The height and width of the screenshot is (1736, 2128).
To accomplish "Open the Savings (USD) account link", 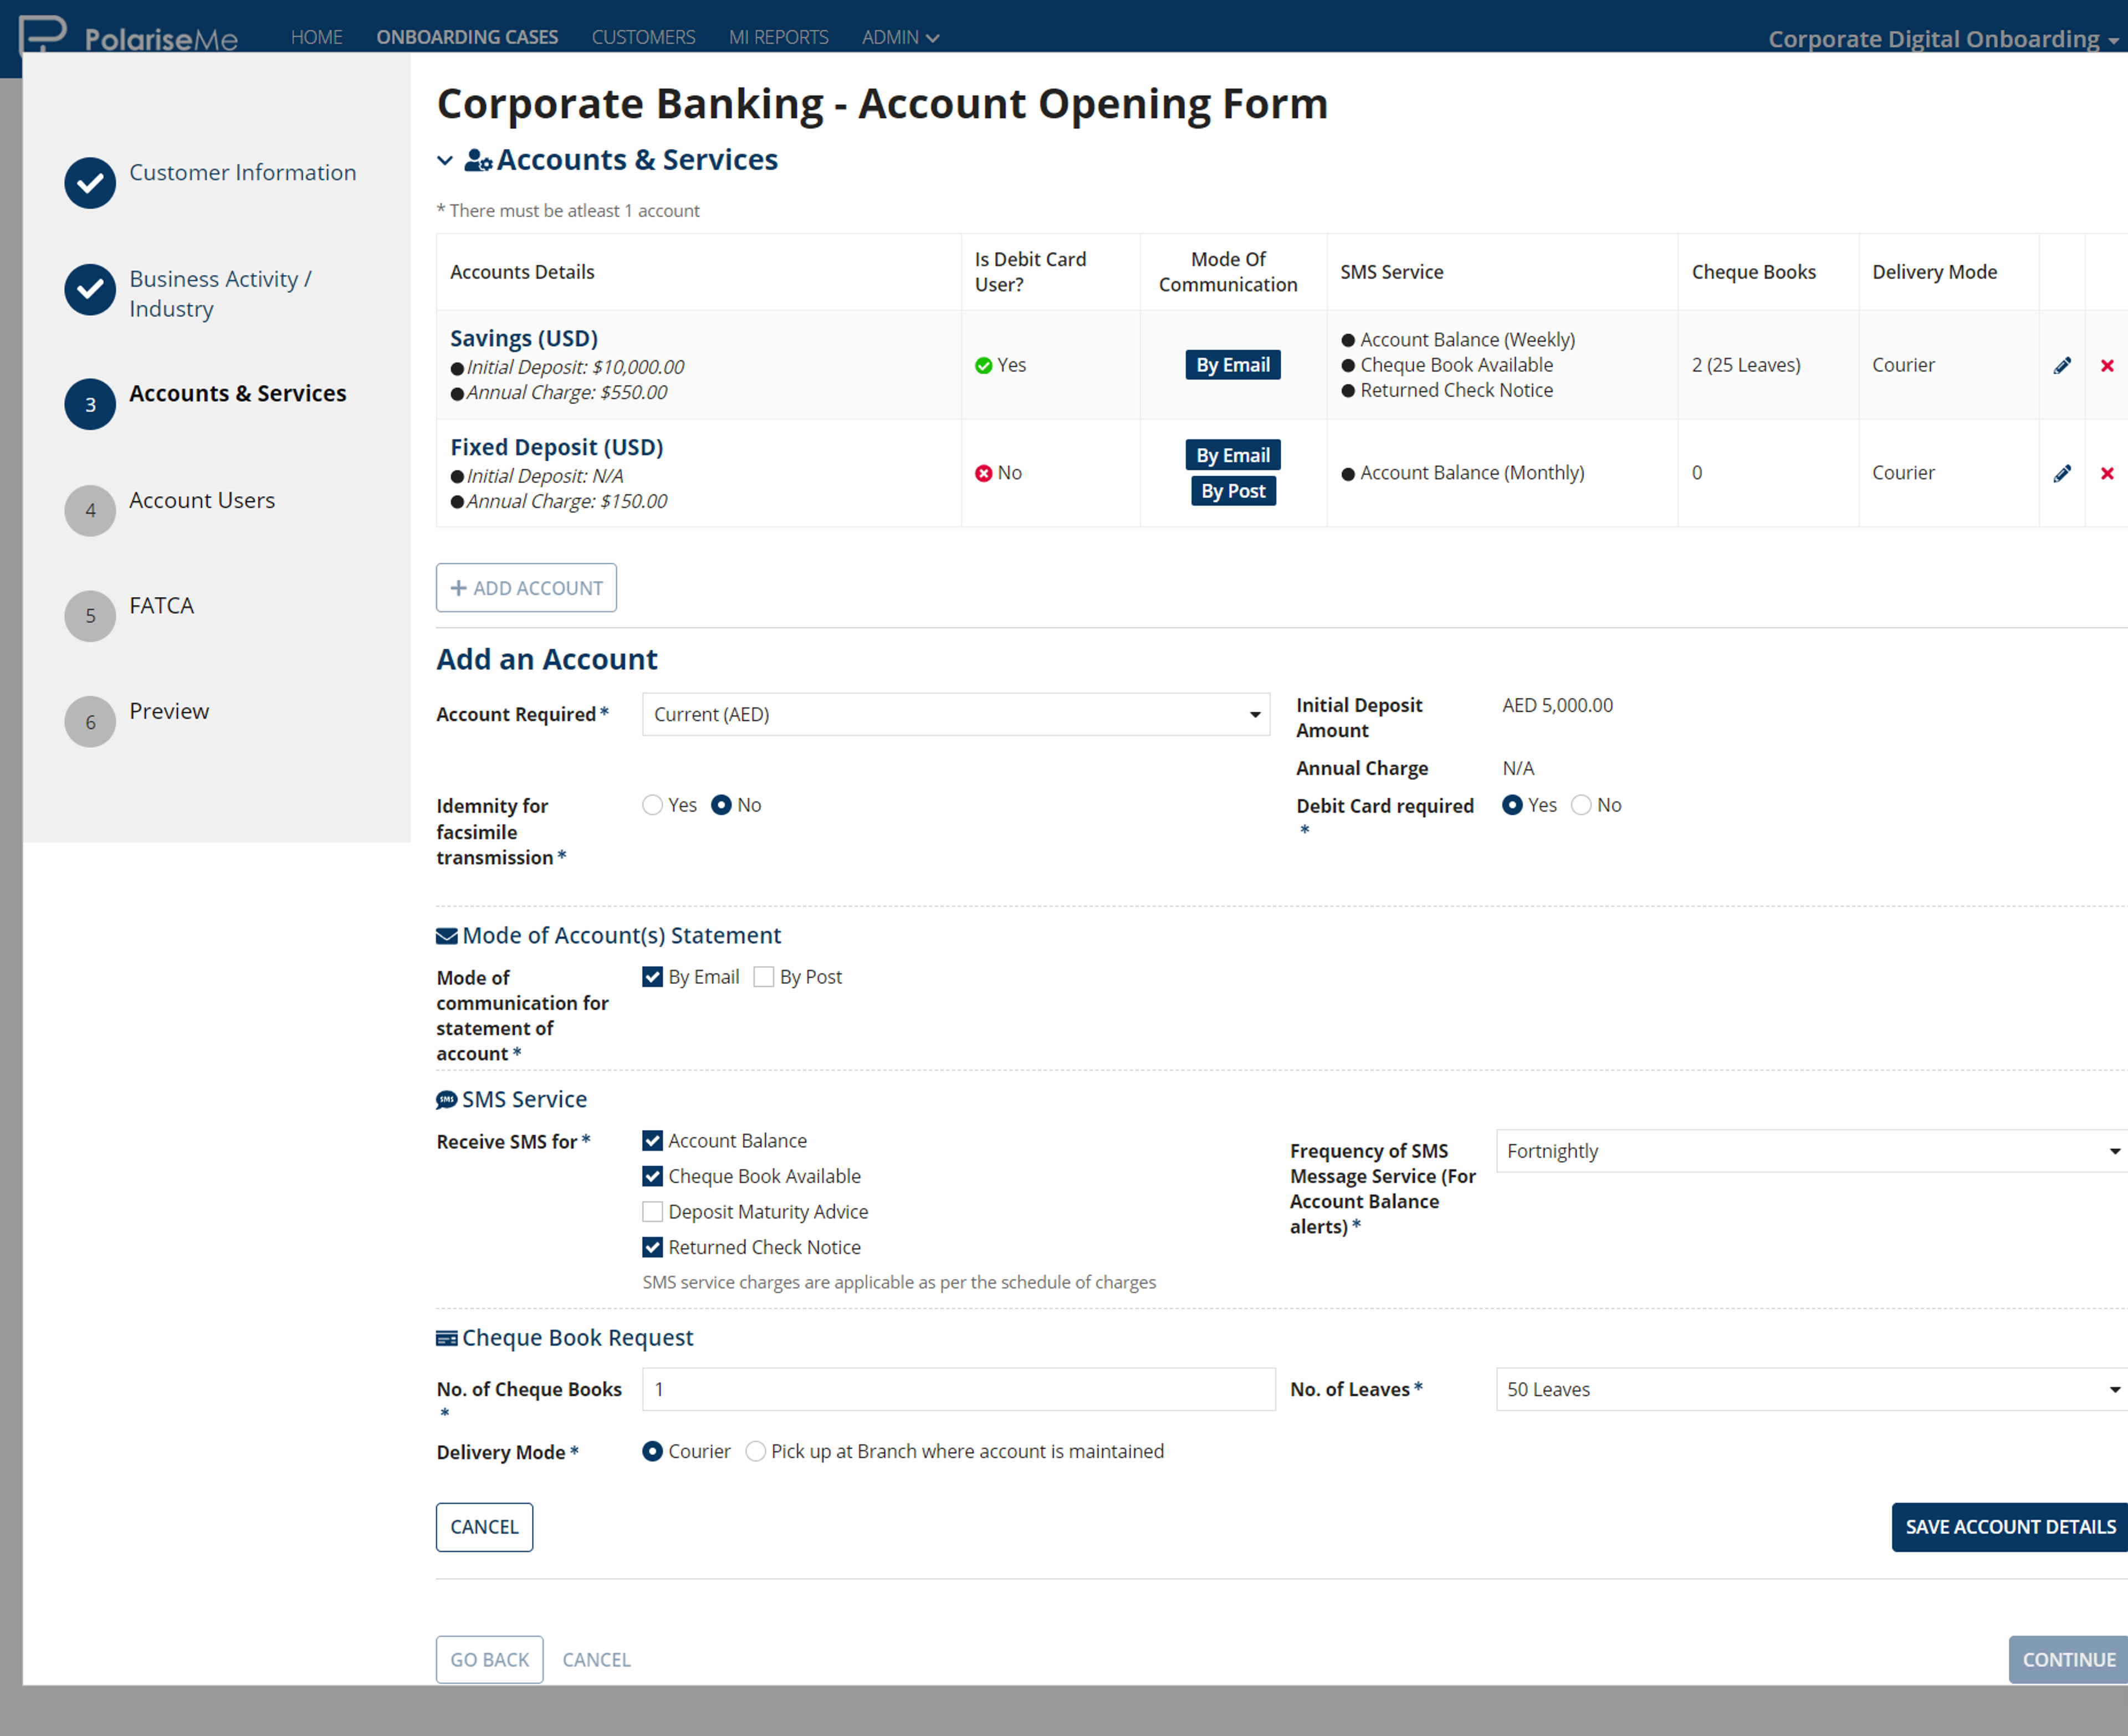I will (524, 338).
